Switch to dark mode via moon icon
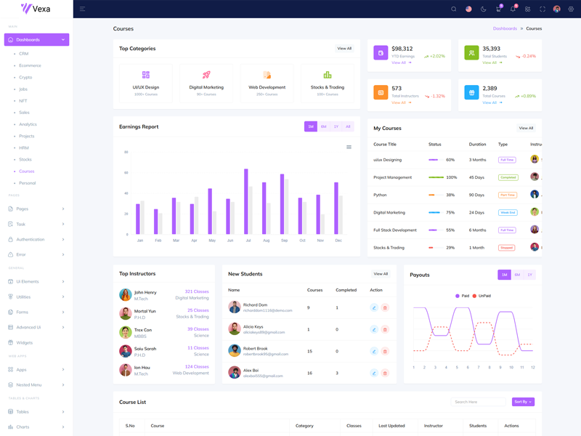Viewport: 581px width, 436px height. (483, 9)
